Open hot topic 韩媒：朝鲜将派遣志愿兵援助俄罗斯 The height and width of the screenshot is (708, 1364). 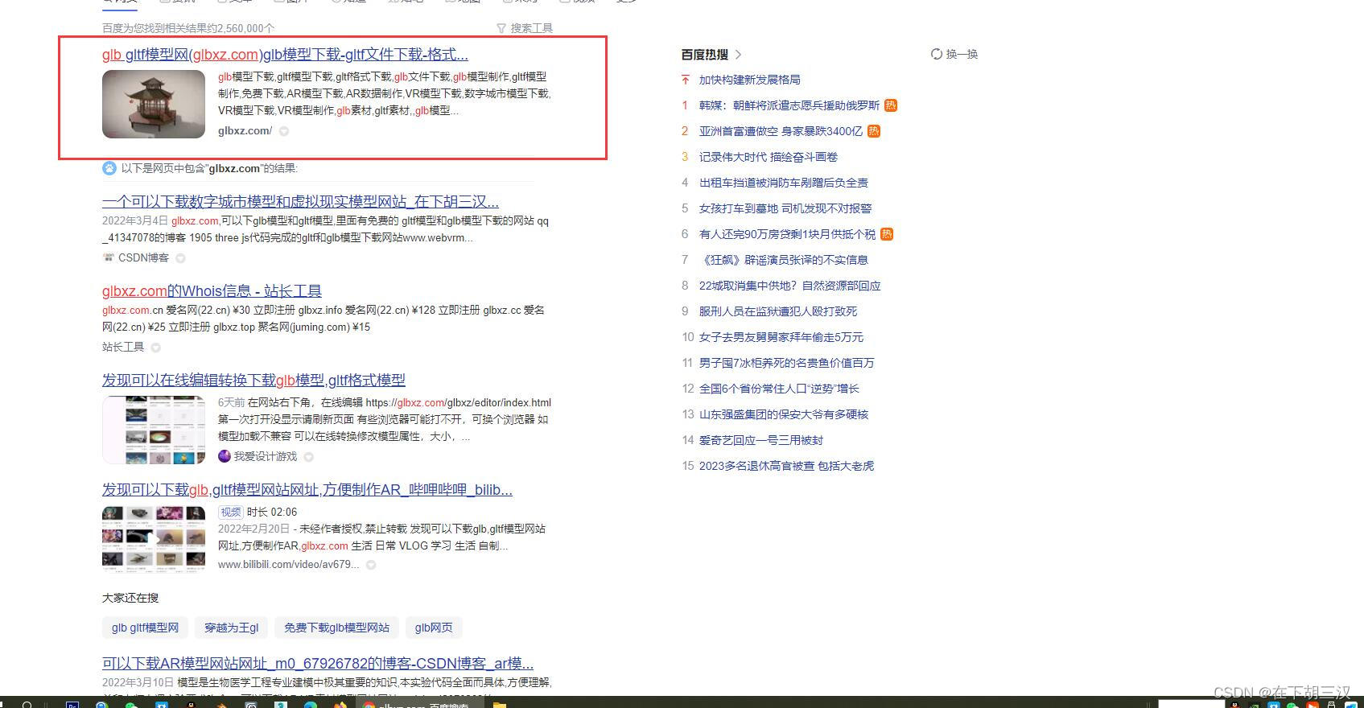[x=789, y=105]
